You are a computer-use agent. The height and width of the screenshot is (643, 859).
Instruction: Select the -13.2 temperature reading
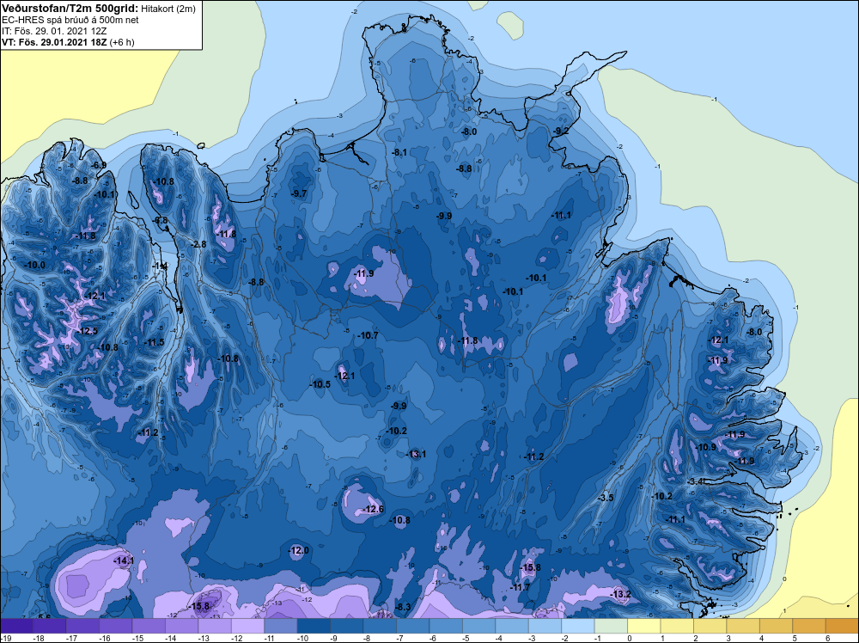coord(621,594)
